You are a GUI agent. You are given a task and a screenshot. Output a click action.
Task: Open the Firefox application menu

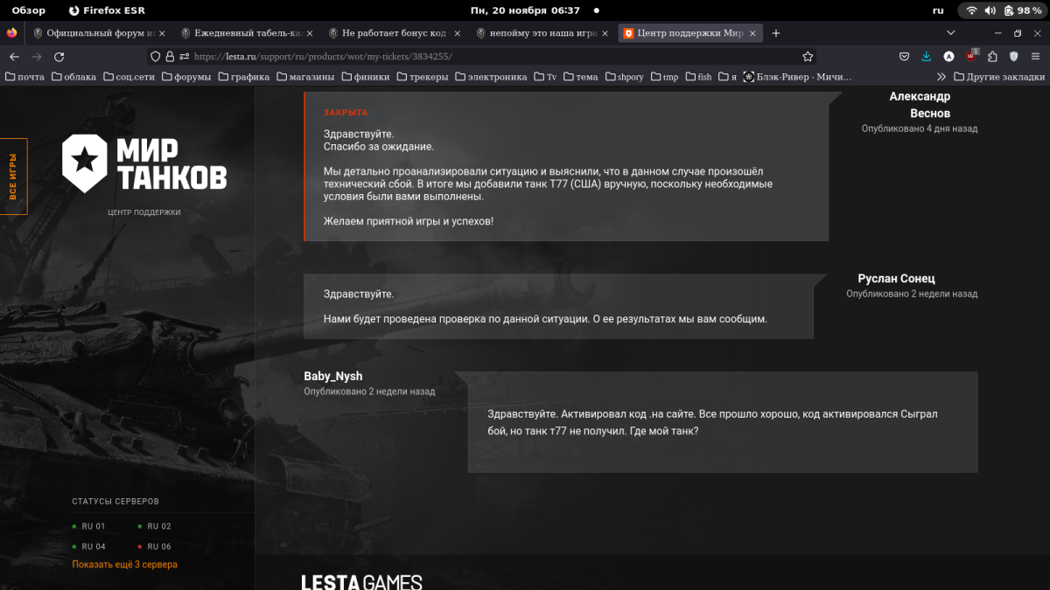click(1036, 56)
